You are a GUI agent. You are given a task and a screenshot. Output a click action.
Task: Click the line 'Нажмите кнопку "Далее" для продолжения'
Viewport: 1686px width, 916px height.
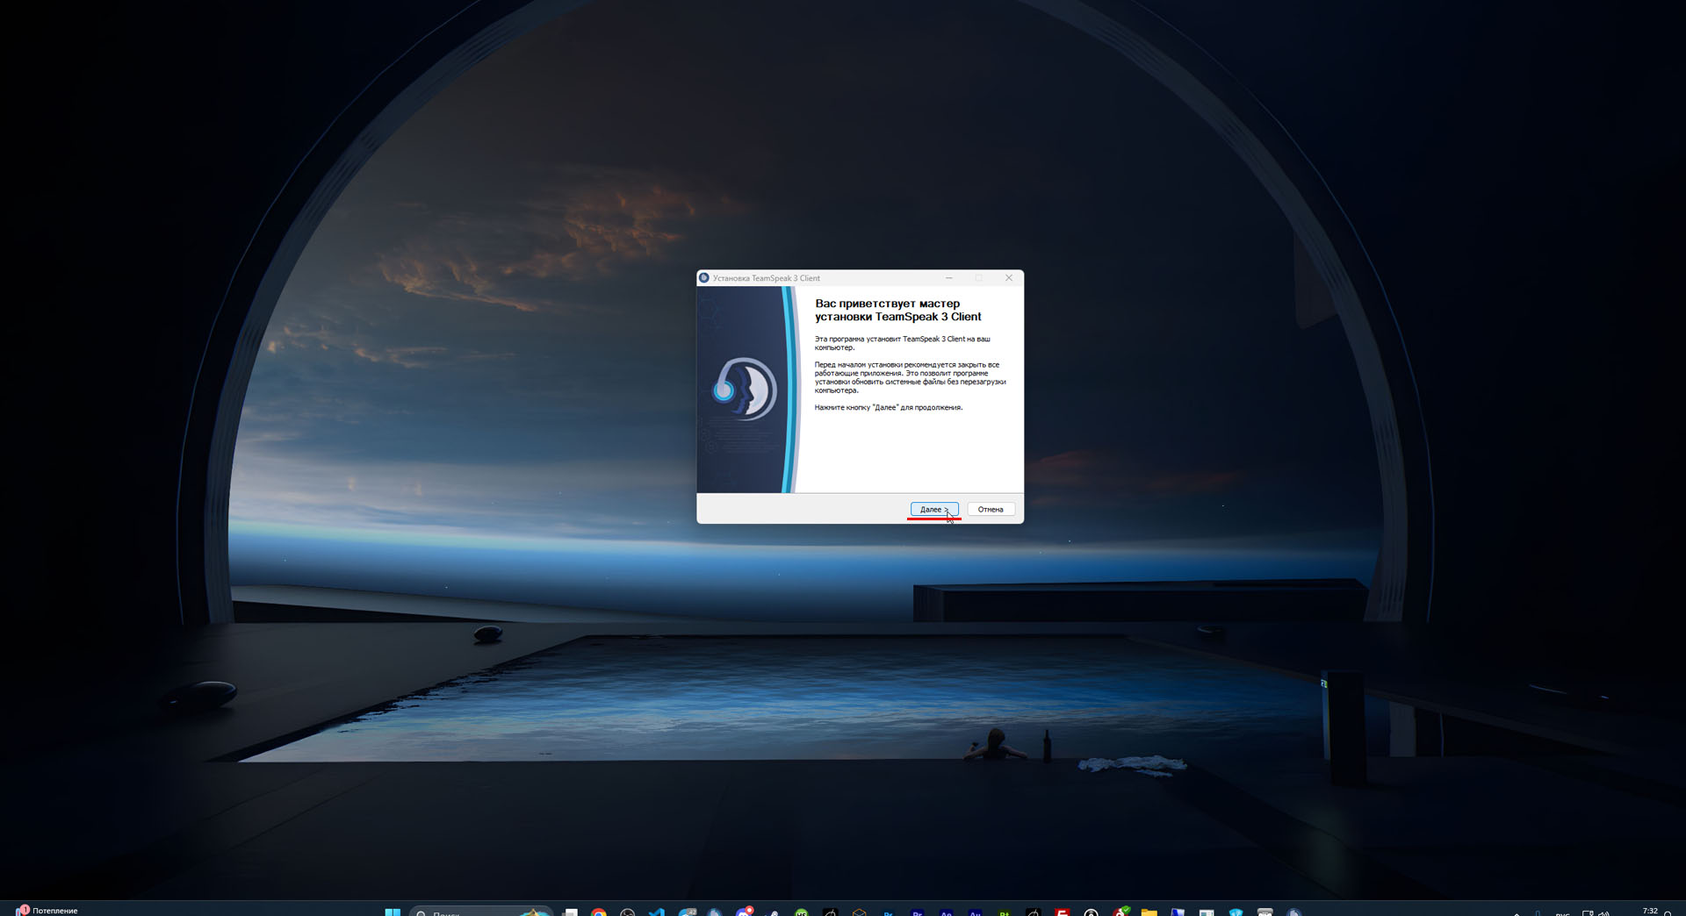coord(889,407)
